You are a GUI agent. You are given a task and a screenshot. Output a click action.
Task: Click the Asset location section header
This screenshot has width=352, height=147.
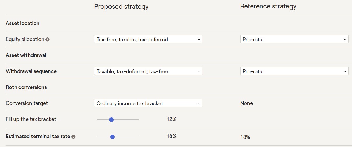pyautogui.click(x=22, y=23)
